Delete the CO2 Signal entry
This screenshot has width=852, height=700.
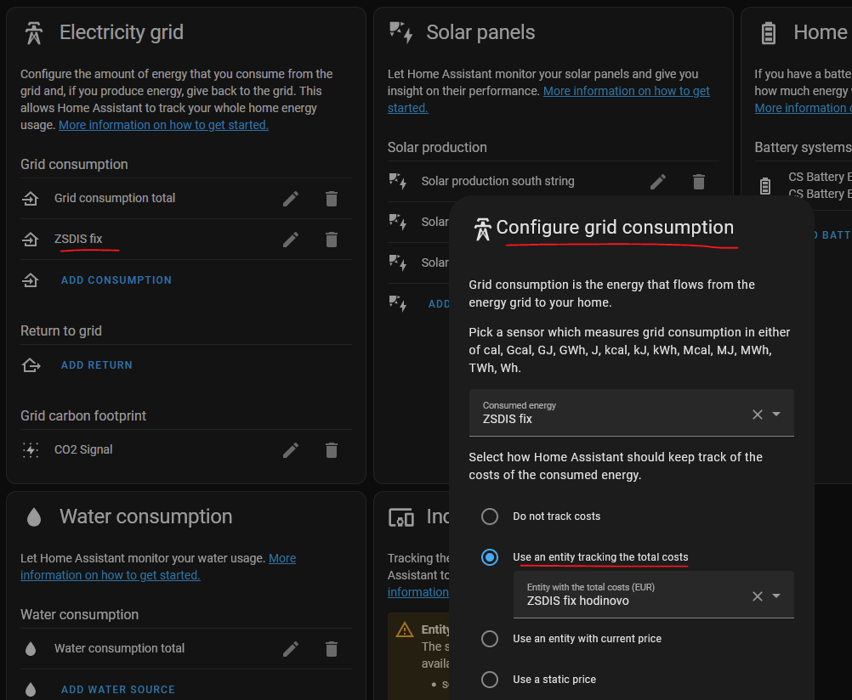tap(332, 450)
